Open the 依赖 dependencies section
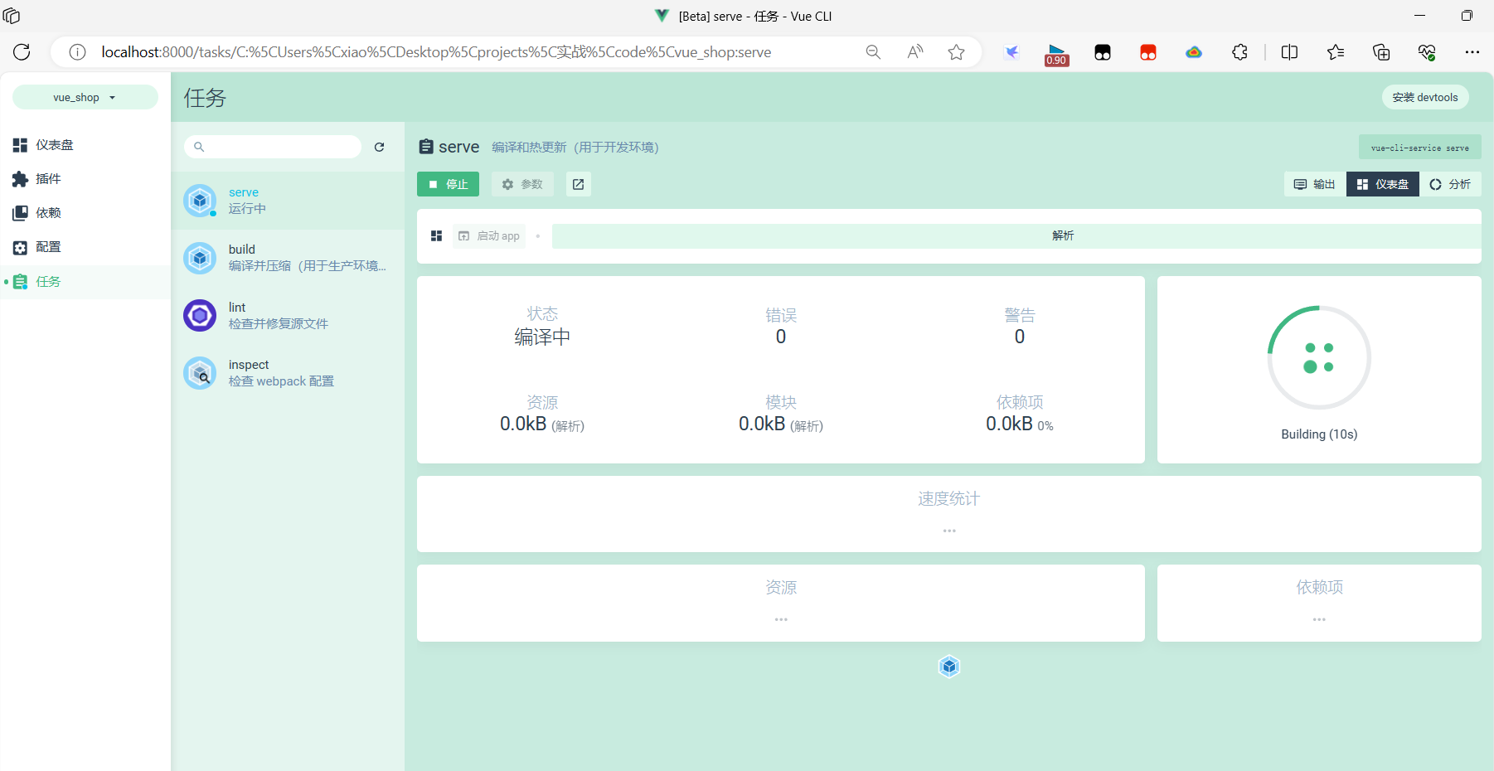This screenshot has height=771, width=1494. [x=85, y=213]
